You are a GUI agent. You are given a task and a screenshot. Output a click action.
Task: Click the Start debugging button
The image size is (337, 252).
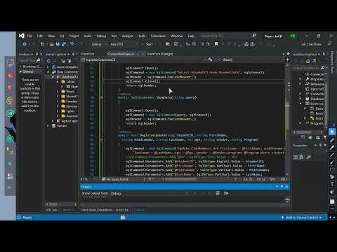pos(150,44)
